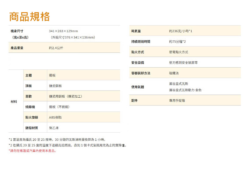Image resolution: width=248 pixels, height=186 pixels.
Task: Select the 安全設備 label cell
Action: (x=138, y=63)
